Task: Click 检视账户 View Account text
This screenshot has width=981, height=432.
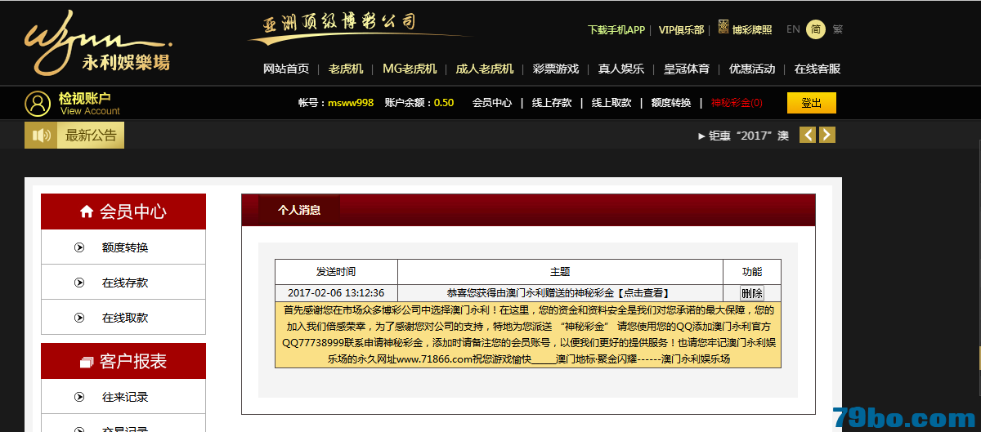Action: coord(89,104)
